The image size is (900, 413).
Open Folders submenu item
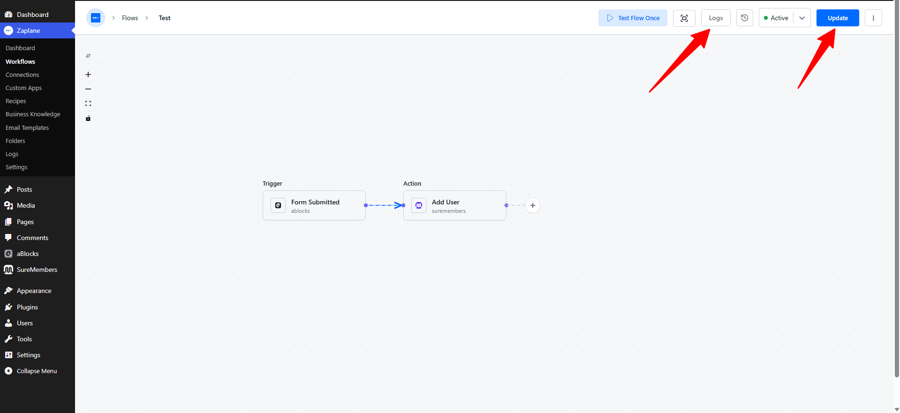[15, 141]
